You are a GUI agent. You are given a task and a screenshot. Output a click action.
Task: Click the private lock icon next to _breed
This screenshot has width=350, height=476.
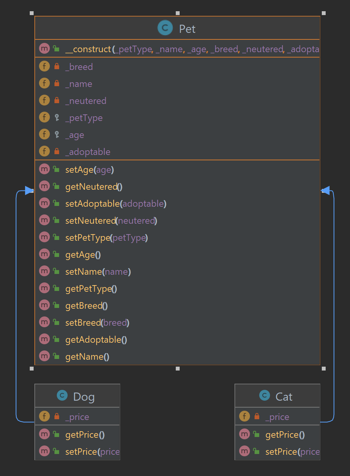[x=57, y=66]
